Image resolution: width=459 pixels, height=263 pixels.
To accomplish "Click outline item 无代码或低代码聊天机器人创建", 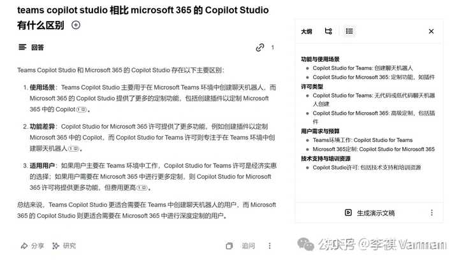I will click(x=374, y=99).
